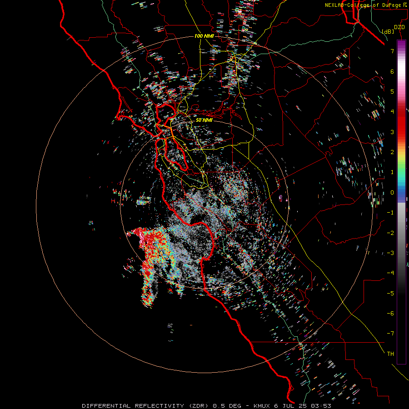This screenshot has height=409, width=409.
Task: Click the '-3' value on the color scale
Action: click(390, 253)
